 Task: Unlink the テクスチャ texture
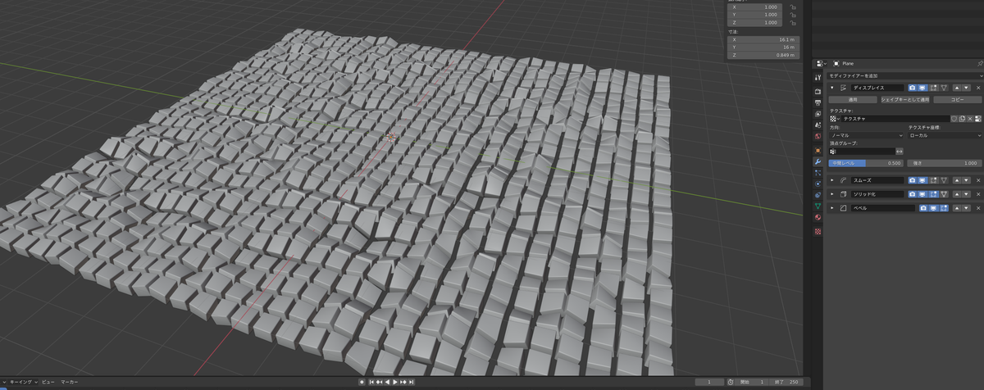(x=970, y=119)
